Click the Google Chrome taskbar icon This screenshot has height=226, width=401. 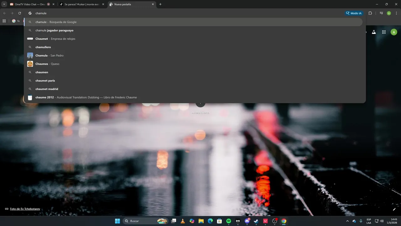coord(284,221)
